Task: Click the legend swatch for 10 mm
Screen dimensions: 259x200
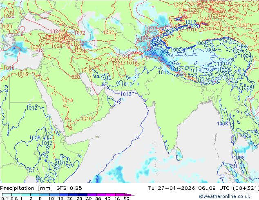Action: coord(54,195)
